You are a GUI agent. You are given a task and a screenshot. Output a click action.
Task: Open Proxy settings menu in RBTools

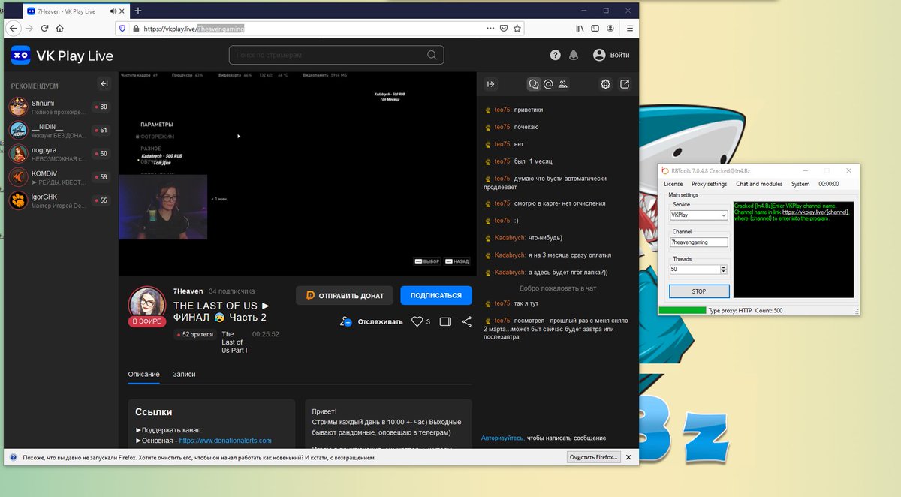(x=709, y=183)
